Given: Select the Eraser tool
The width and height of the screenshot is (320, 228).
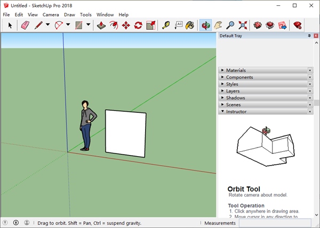Looking at the screenshot, I should (25, 26).
